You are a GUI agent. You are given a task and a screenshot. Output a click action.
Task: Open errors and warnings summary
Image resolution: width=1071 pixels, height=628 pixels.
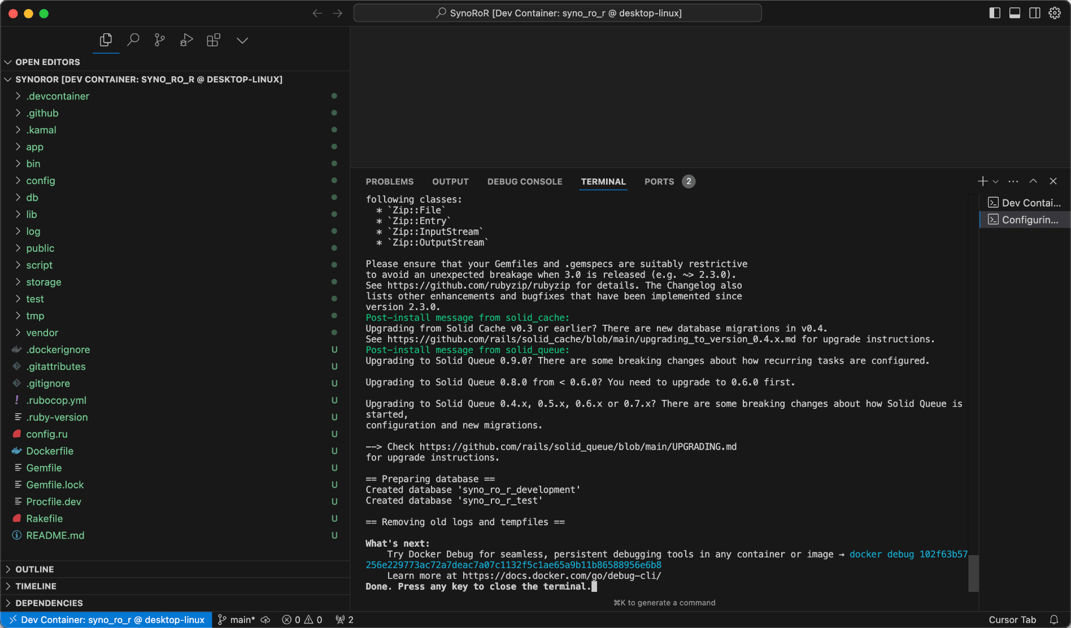point(302,620)
